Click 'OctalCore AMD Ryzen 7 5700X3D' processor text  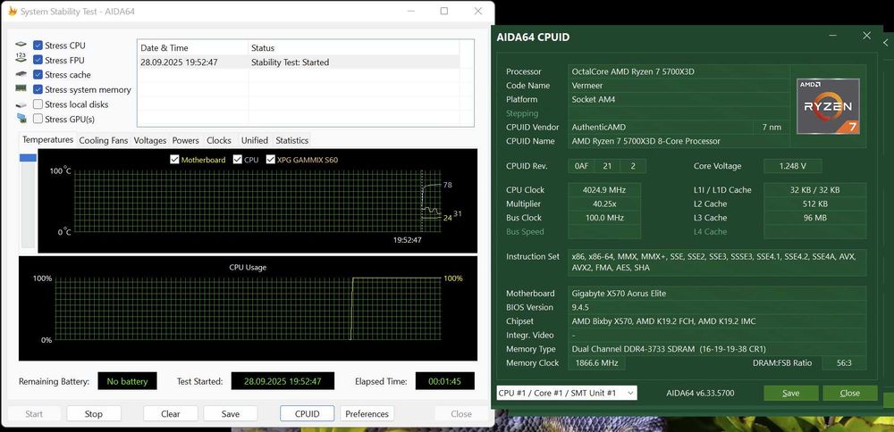(633, 71)
